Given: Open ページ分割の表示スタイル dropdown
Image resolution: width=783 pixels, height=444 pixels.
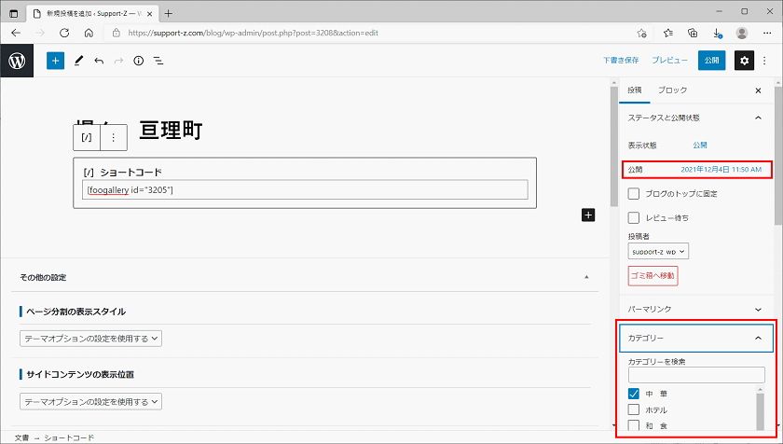Looking at the screenshot, I should (90, 340).
